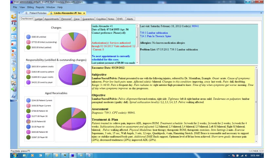274x158 pixels.
Task: Click the close single window red X icon
Action: pos(14,43)
